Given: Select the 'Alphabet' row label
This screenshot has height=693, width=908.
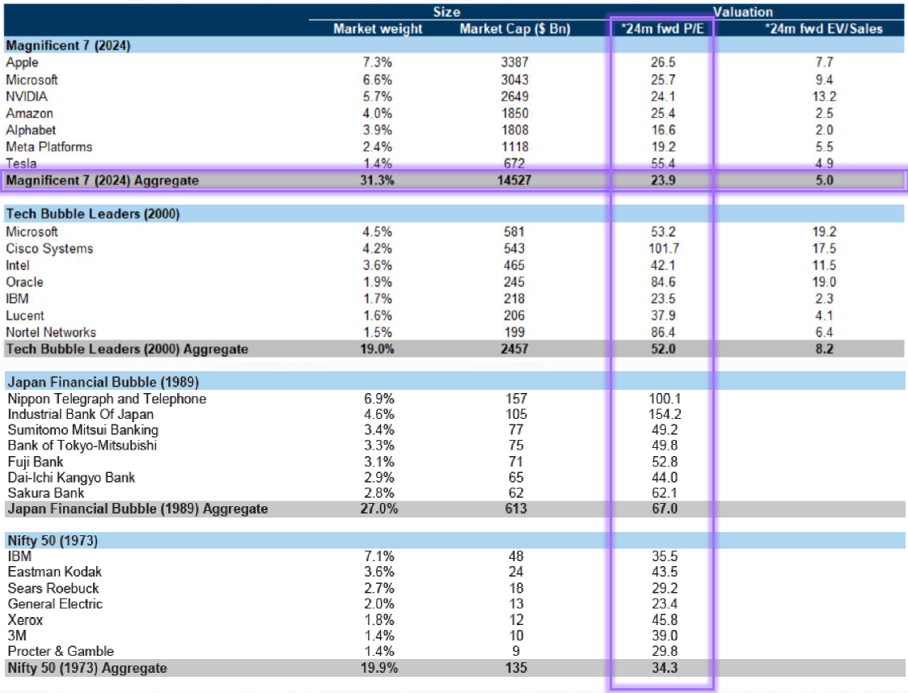Looking at the screenshot, I should (x=31, y=130).
